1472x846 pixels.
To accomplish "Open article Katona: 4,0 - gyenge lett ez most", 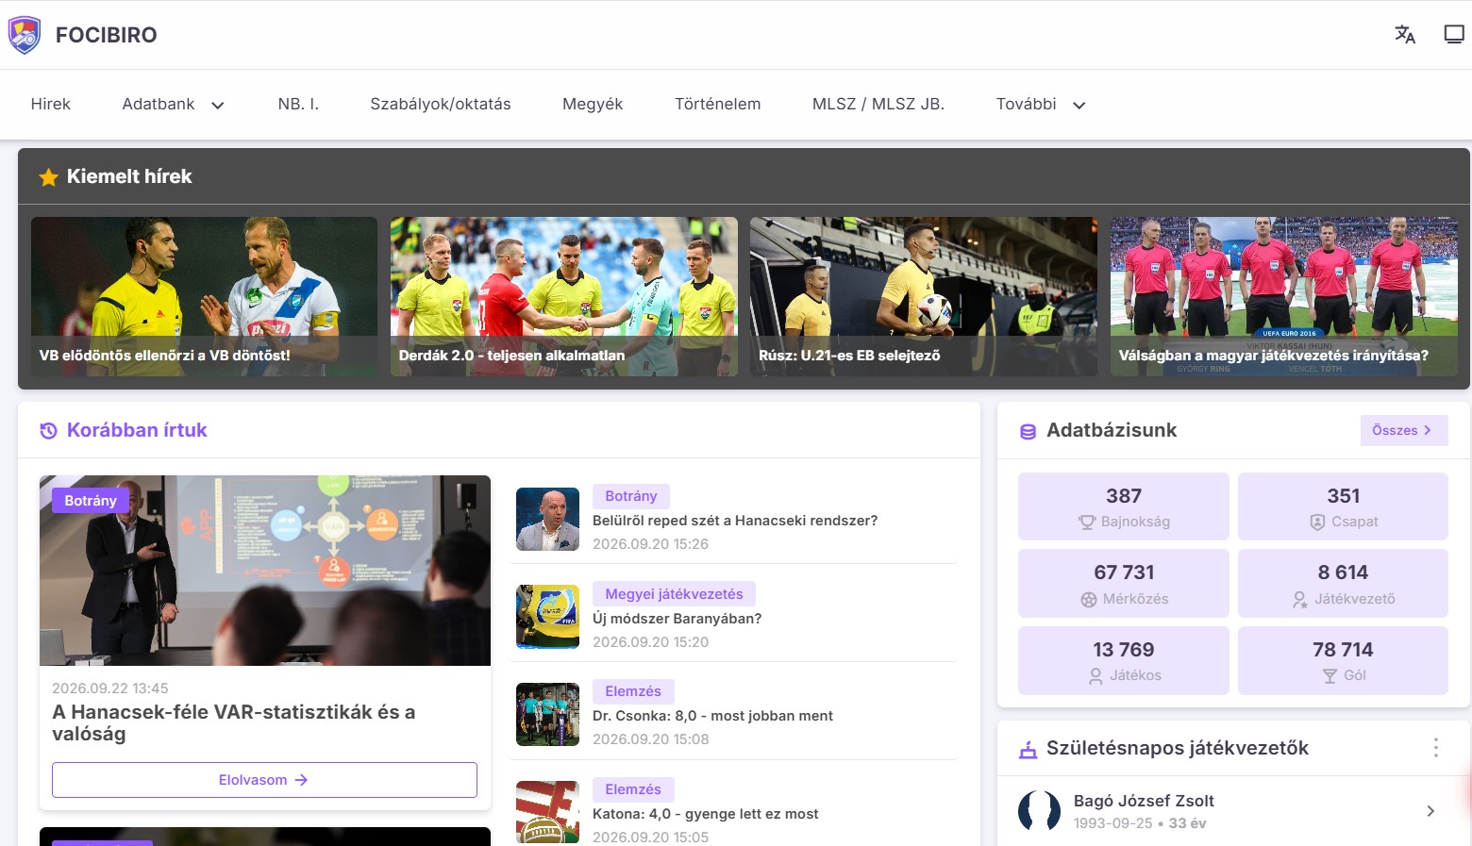I will pyautogui.click(x=705, y=814).
